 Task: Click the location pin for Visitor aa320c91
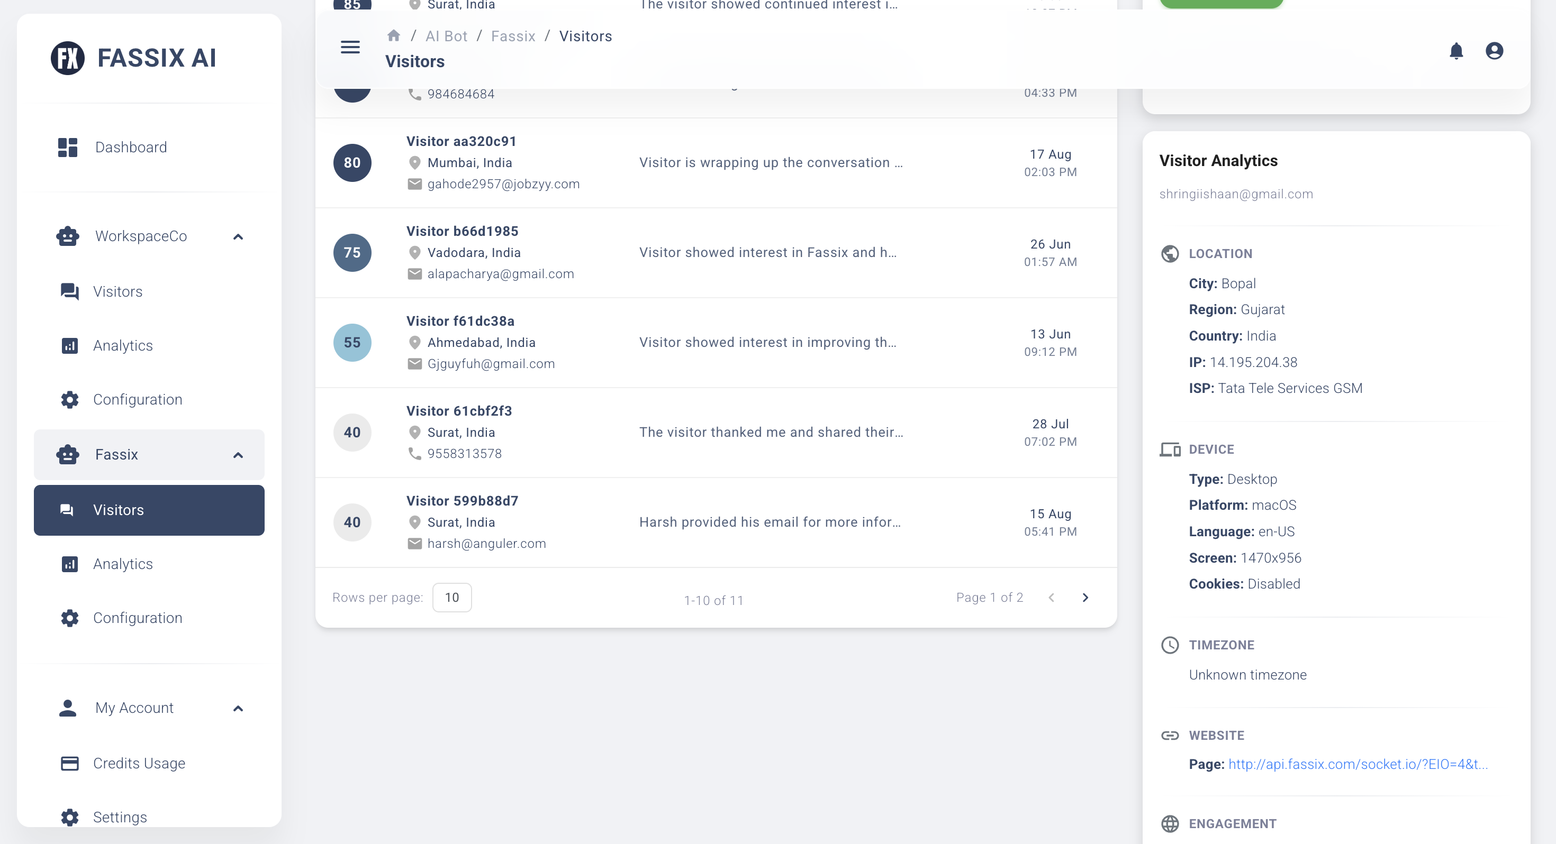pyautogui.click(x=414, y=162)
